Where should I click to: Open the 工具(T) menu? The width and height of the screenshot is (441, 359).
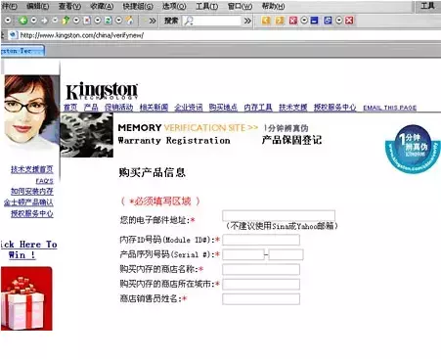click(206, 6)
